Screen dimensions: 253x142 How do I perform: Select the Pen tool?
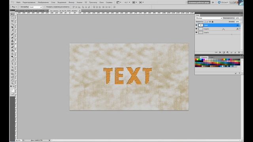[12, 60]
